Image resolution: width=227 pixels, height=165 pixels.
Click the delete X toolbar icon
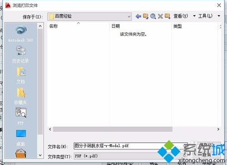tap(160, 16)
